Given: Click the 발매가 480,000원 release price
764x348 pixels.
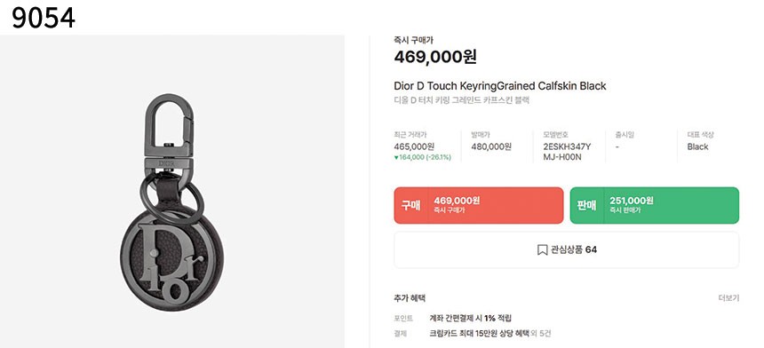Looking at the screenshot, I should pyautogui.click(x=491, y=146).
